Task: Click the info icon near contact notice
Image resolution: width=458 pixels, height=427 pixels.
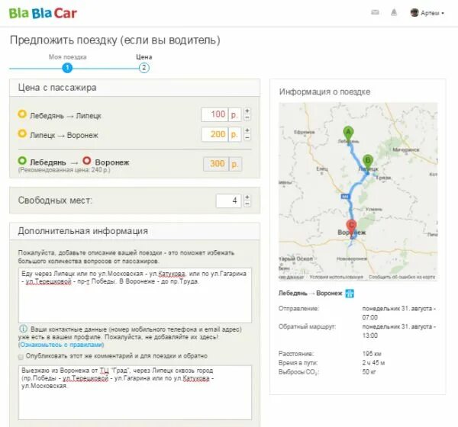Action: coord(23,329)
